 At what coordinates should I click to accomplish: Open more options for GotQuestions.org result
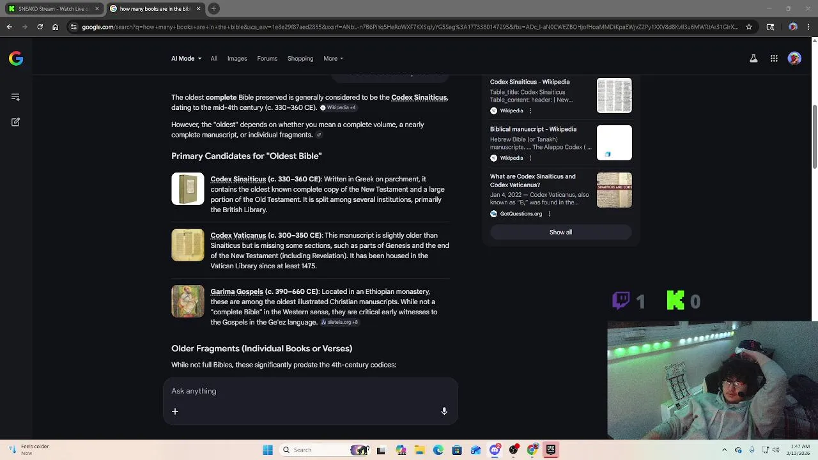[549, 214]
